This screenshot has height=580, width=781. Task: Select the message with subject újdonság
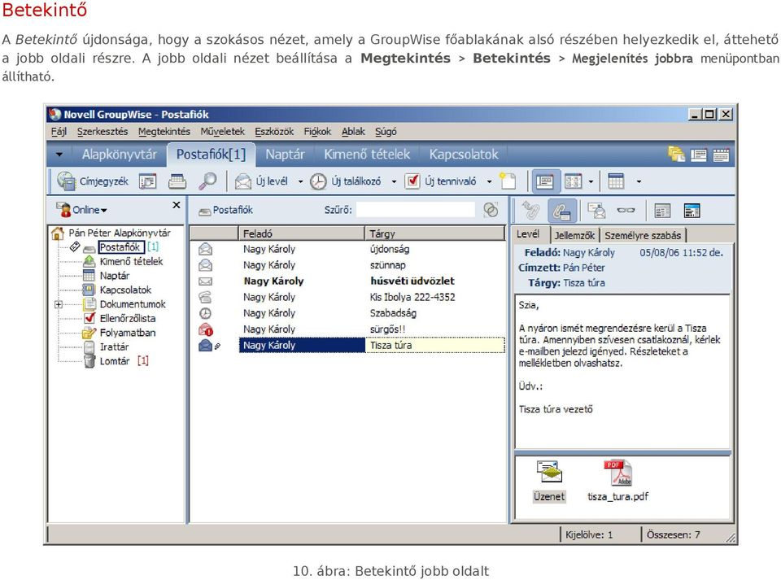pos(347,249)
